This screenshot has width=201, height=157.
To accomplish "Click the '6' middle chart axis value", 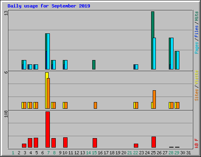I will coord(6,72).
